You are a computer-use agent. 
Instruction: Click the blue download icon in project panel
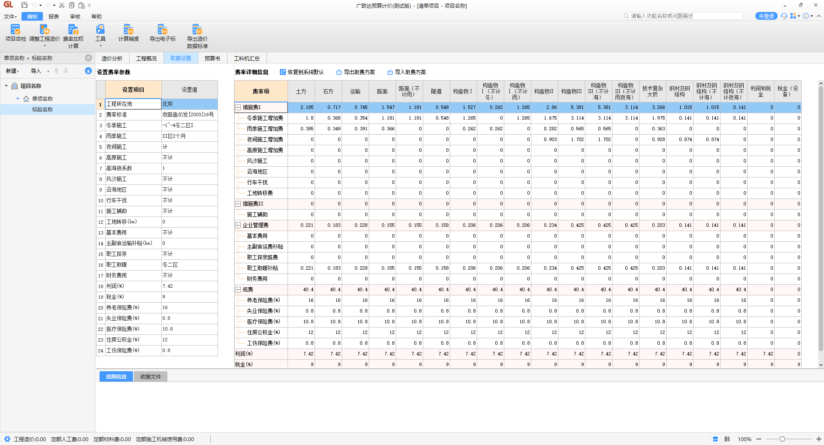(88, 71)
